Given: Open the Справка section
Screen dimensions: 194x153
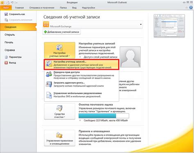Looking at the screenshot, I should [x=10, y=50].
